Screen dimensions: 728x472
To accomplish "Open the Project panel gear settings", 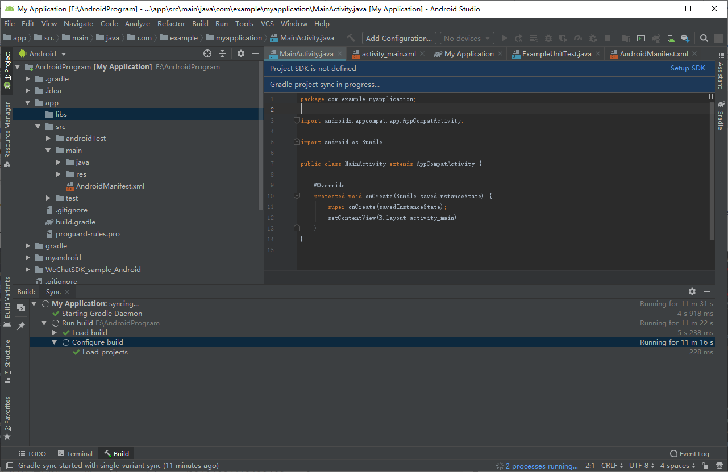I will tap(241, 53).
